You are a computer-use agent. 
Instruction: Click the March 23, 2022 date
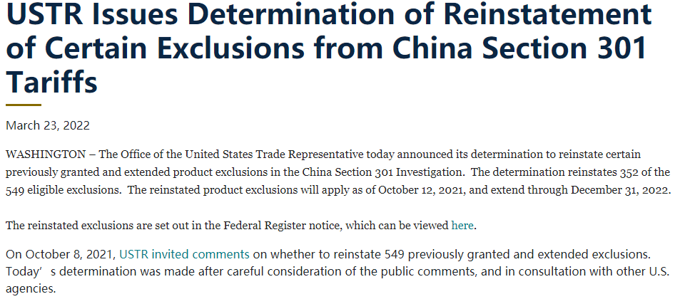[x=48, y=125]
